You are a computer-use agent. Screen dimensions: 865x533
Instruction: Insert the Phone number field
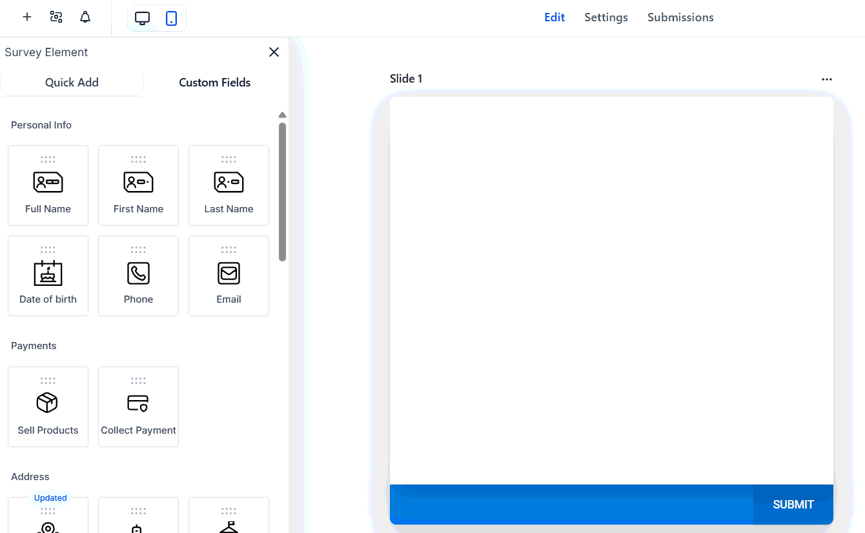coord(138,276)
